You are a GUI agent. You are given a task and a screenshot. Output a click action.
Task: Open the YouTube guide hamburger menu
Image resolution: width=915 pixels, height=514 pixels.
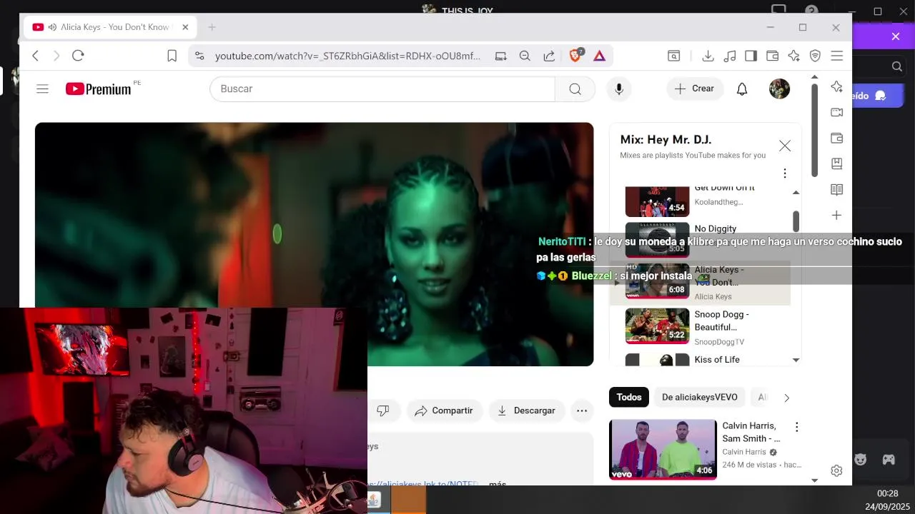[x=42, y=89]
